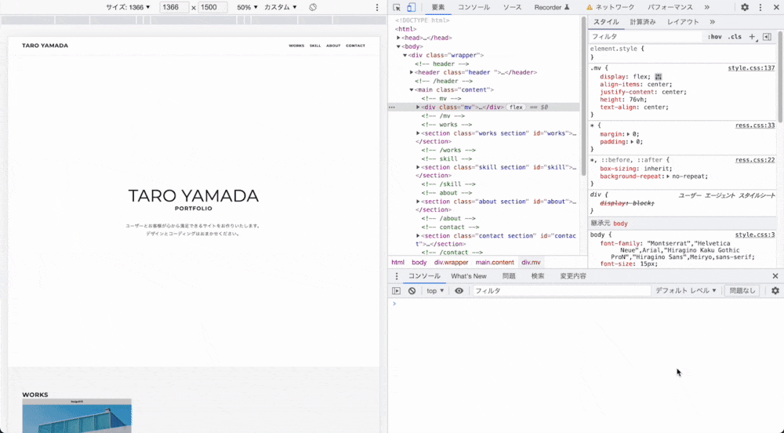Open the style.css:3 source link
This screenshot has height=433, width=784.
(x=755, y=235)
